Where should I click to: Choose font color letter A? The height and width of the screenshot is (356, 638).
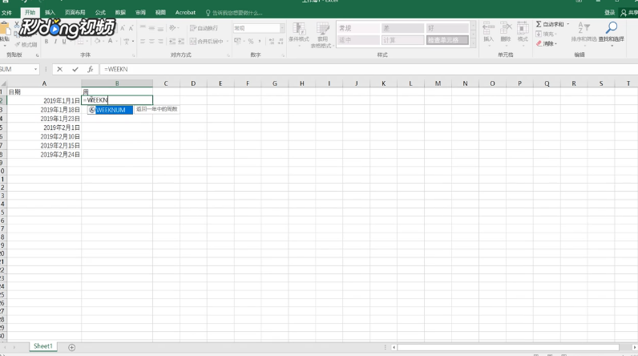[x=110, y=41]
